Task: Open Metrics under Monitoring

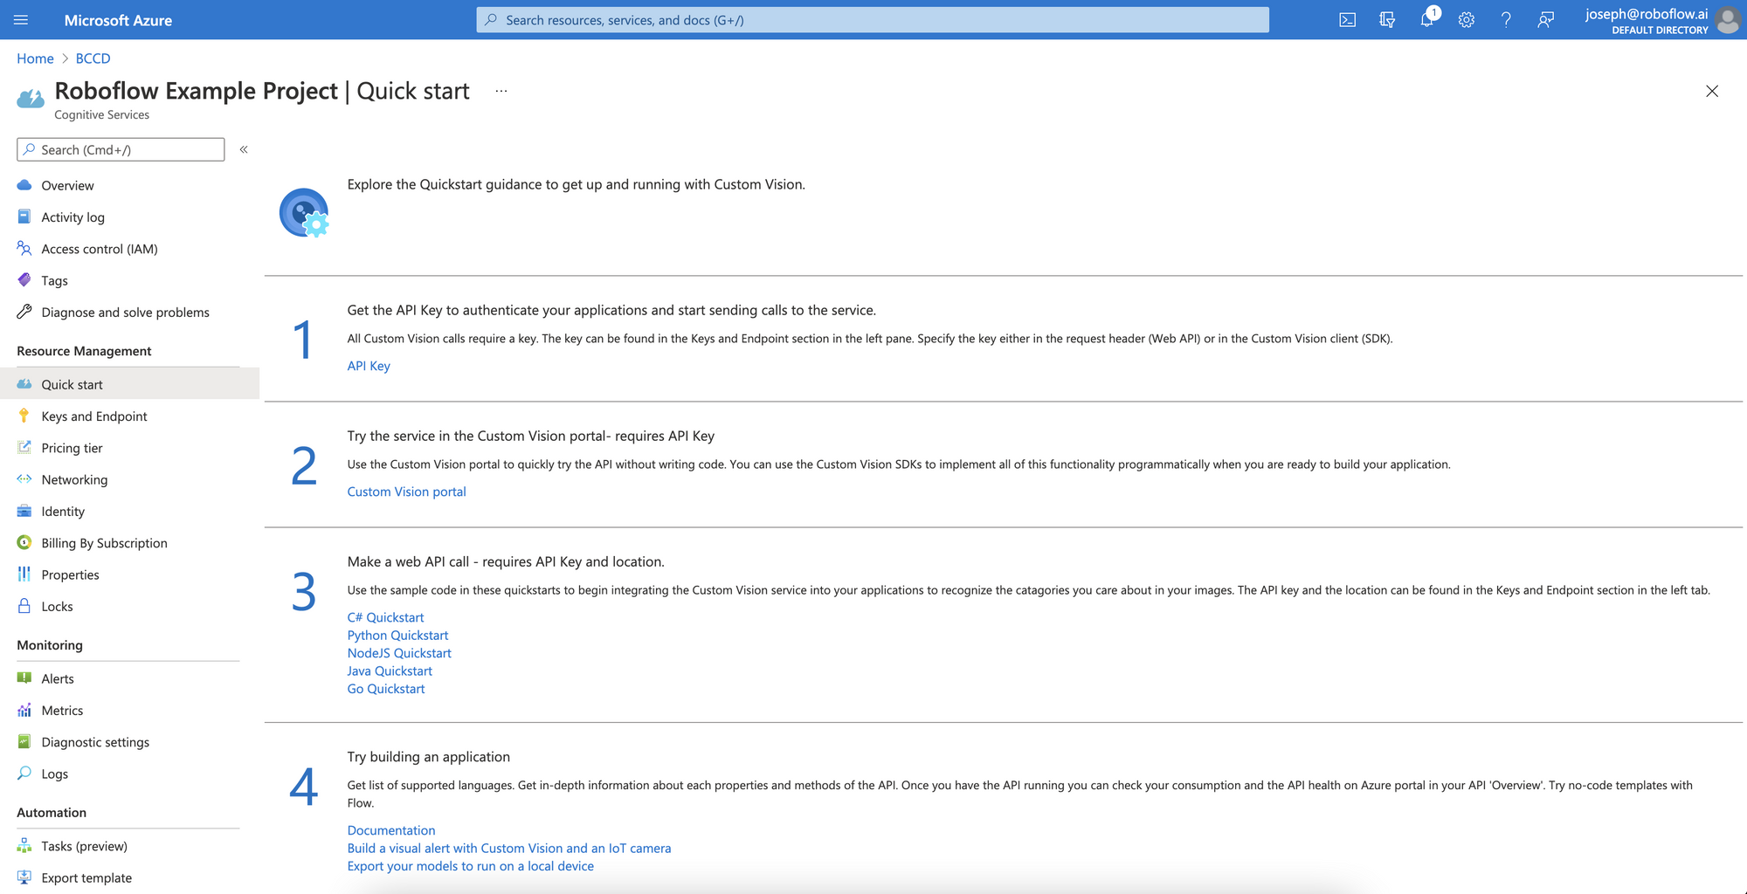Action: [62, 710]
